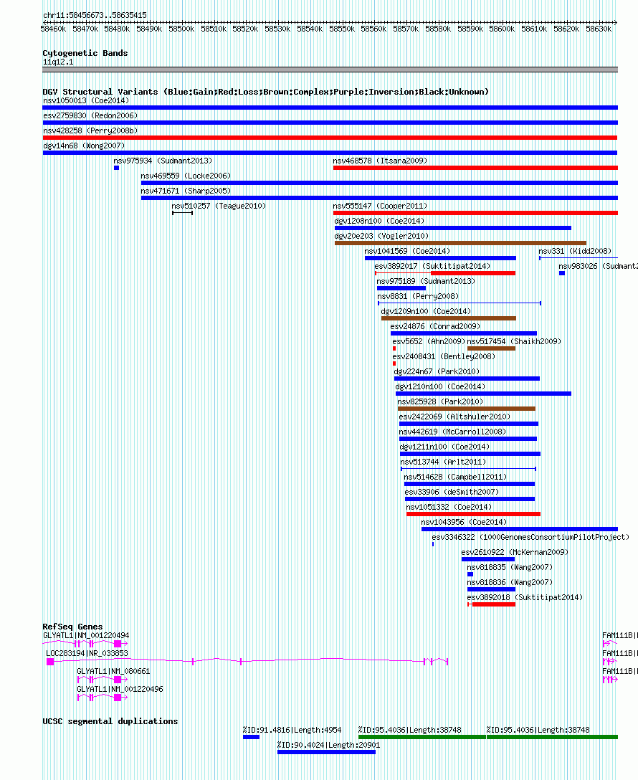Click nsv1041569 (Coe2014) label
This screenshot has height=780, width=638.
coord(406,251)
